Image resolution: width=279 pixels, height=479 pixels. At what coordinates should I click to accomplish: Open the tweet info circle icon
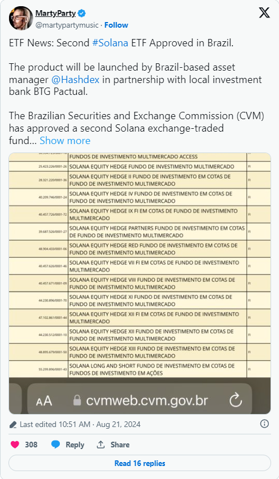tap(264, 424)
